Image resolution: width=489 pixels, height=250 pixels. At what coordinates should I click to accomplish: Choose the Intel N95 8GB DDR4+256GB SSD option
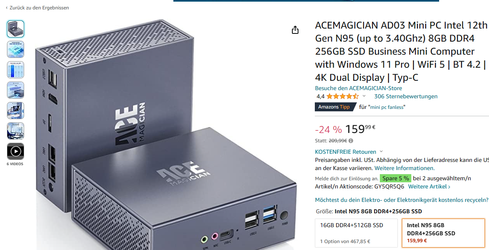444,233
